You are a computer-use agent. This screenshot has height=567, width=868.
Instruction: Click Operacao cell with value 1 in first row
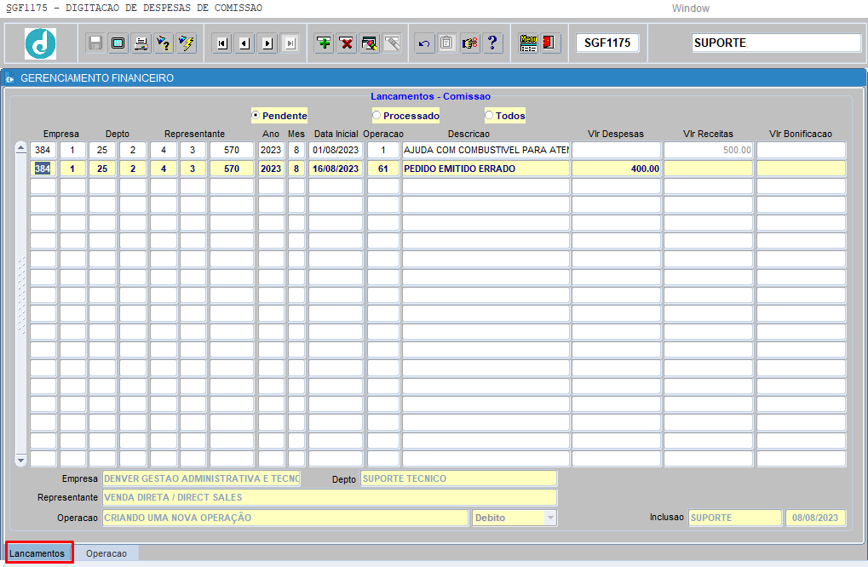click(383, 150)
